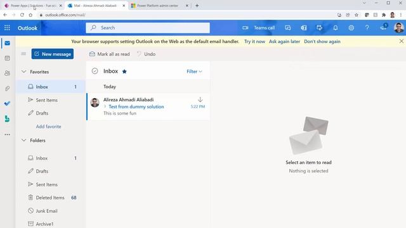Click Try it now link
Screen dimensions: 406x228
click(254, 41)
